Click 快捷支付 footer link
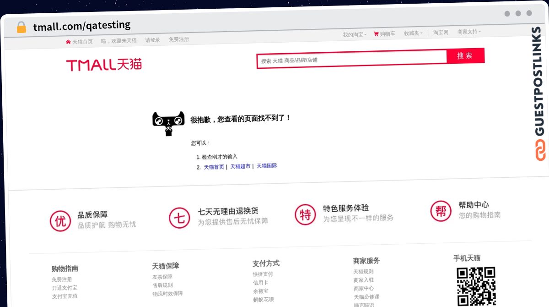Viewport: 549px width, 307px height. click(263, 274)
